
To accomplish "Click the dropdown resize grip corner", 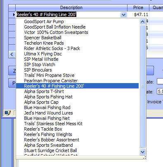I will (x=144, y=158).
